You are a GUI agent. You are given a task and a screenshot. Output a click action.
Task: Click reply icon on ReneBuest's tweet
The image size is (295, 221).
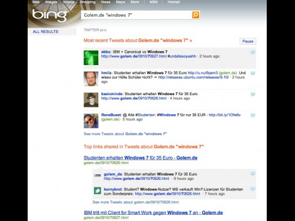pyautogui.click(x=253, y=115)
